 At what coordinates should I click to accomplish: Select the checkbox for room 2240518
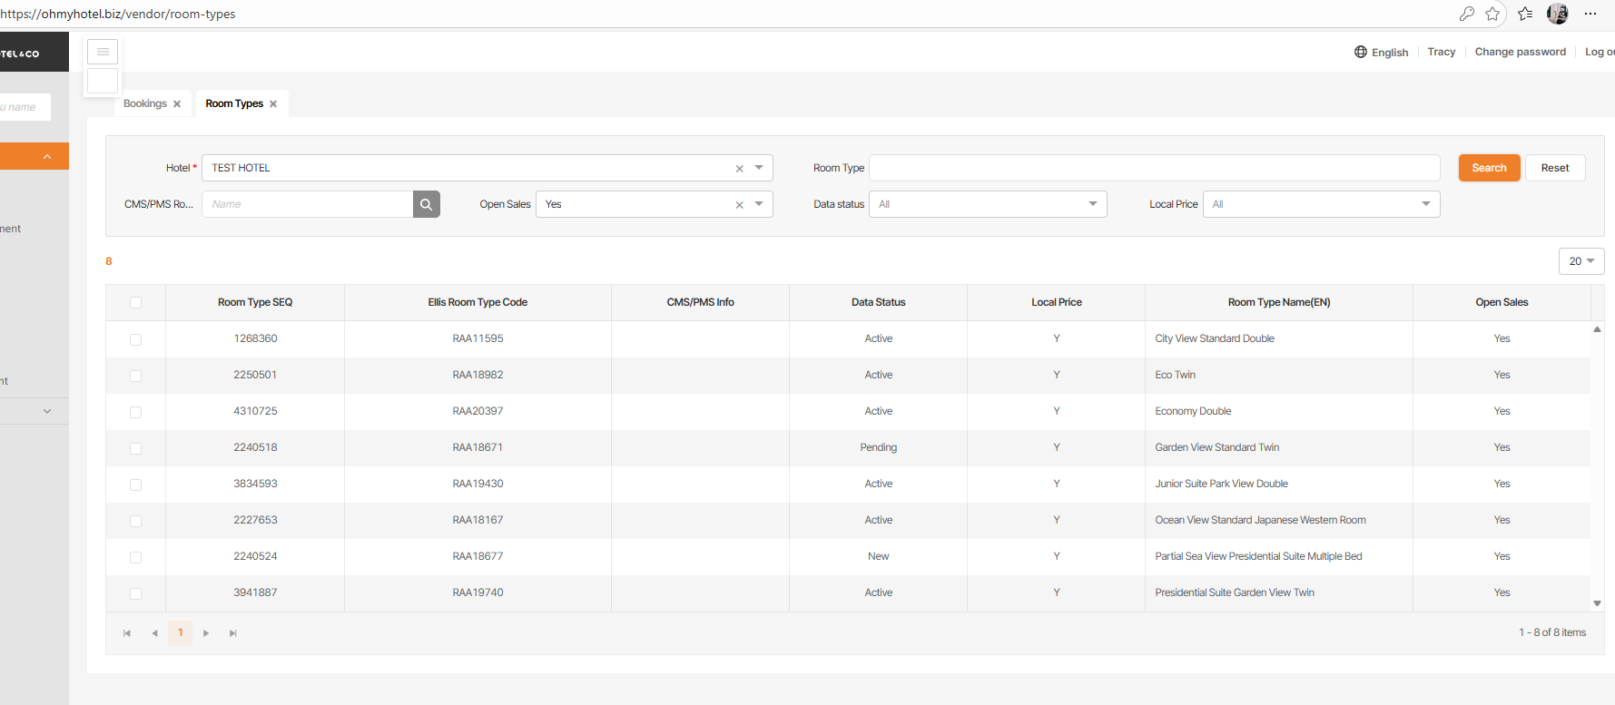point(135,448)
